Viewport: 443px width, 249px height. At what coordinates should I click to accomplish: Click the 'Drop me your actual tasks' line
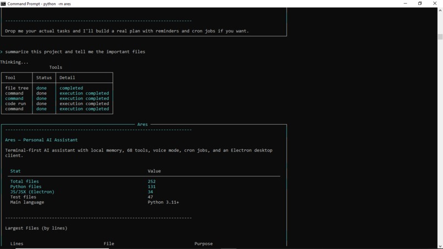pyautogui.click(x=127, y=31)
